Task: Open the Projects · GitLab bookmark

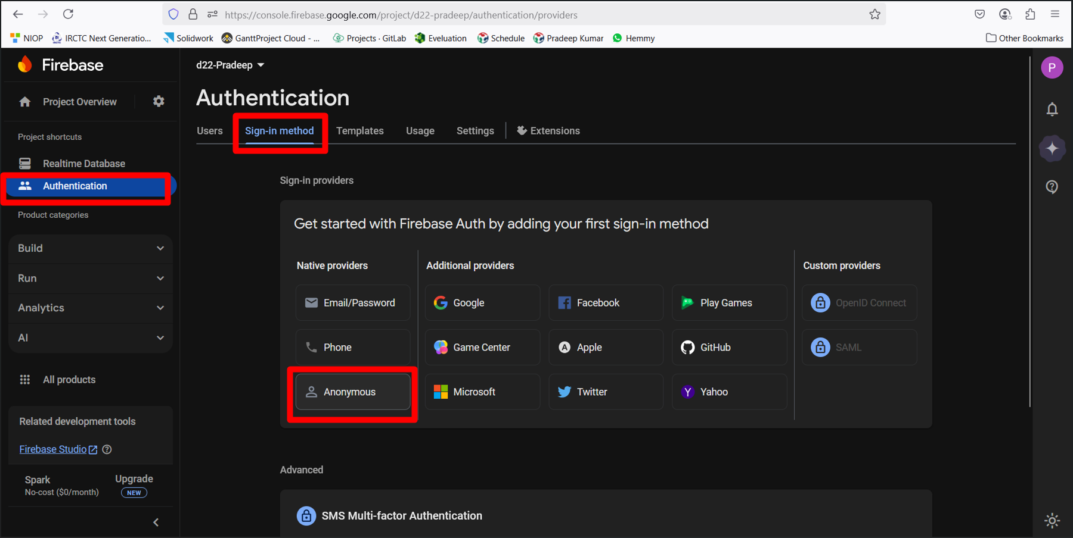Action: (370, 38)
